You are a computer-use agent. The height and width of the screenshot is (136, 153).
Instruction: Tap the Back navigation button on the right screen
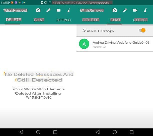pos(98,132)
